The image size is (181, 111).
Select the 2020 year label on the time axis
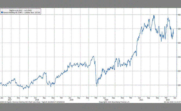pyautogui.click(x=106, y=100)
